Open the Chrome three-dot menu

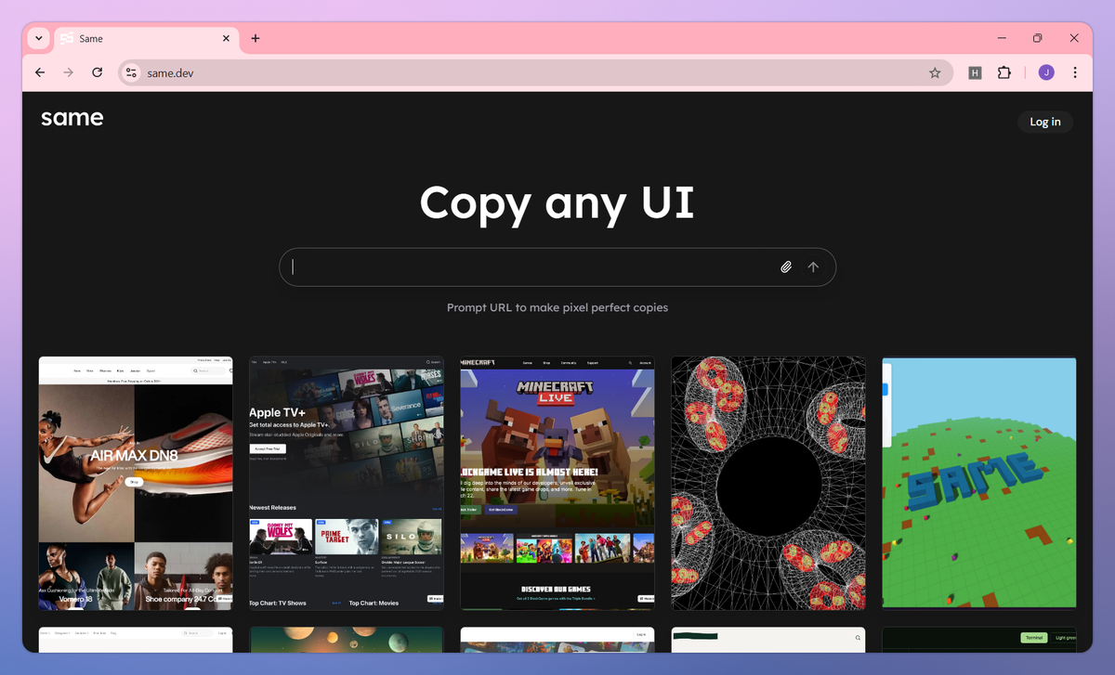[1075, 72]
